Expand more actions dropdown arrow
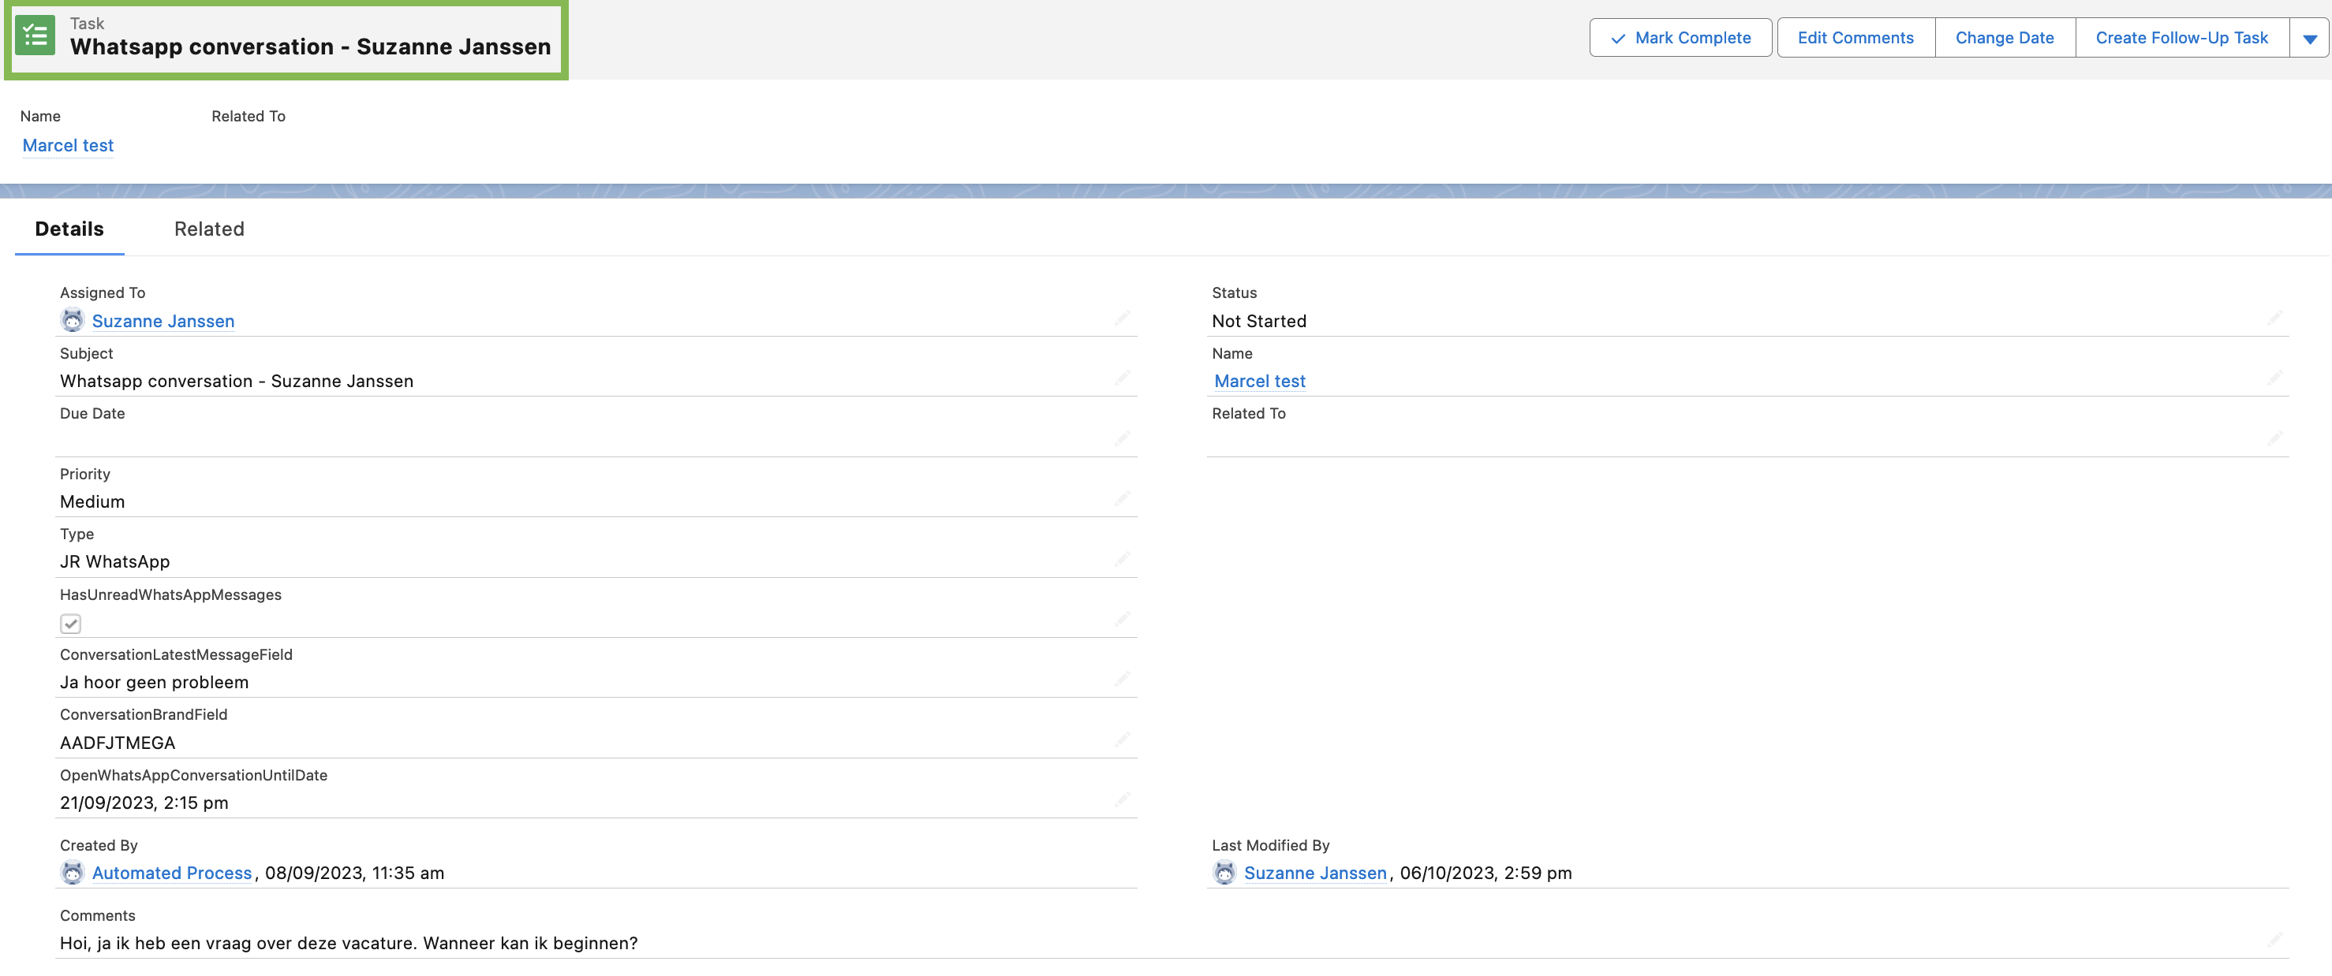2332x976 pixels. 2309,38
